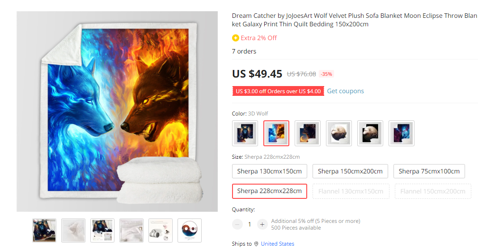Open the Get coupons link
This screenshot has width=478, height=251.
coord(345,91)
